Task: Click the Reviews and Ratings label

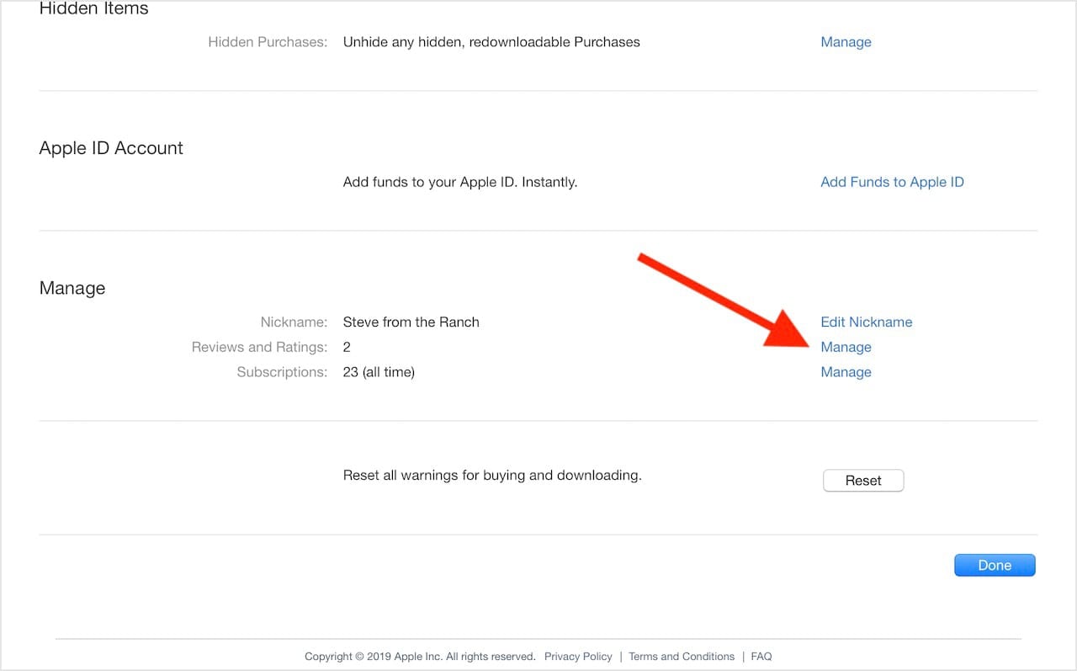Action: (259, 347)
